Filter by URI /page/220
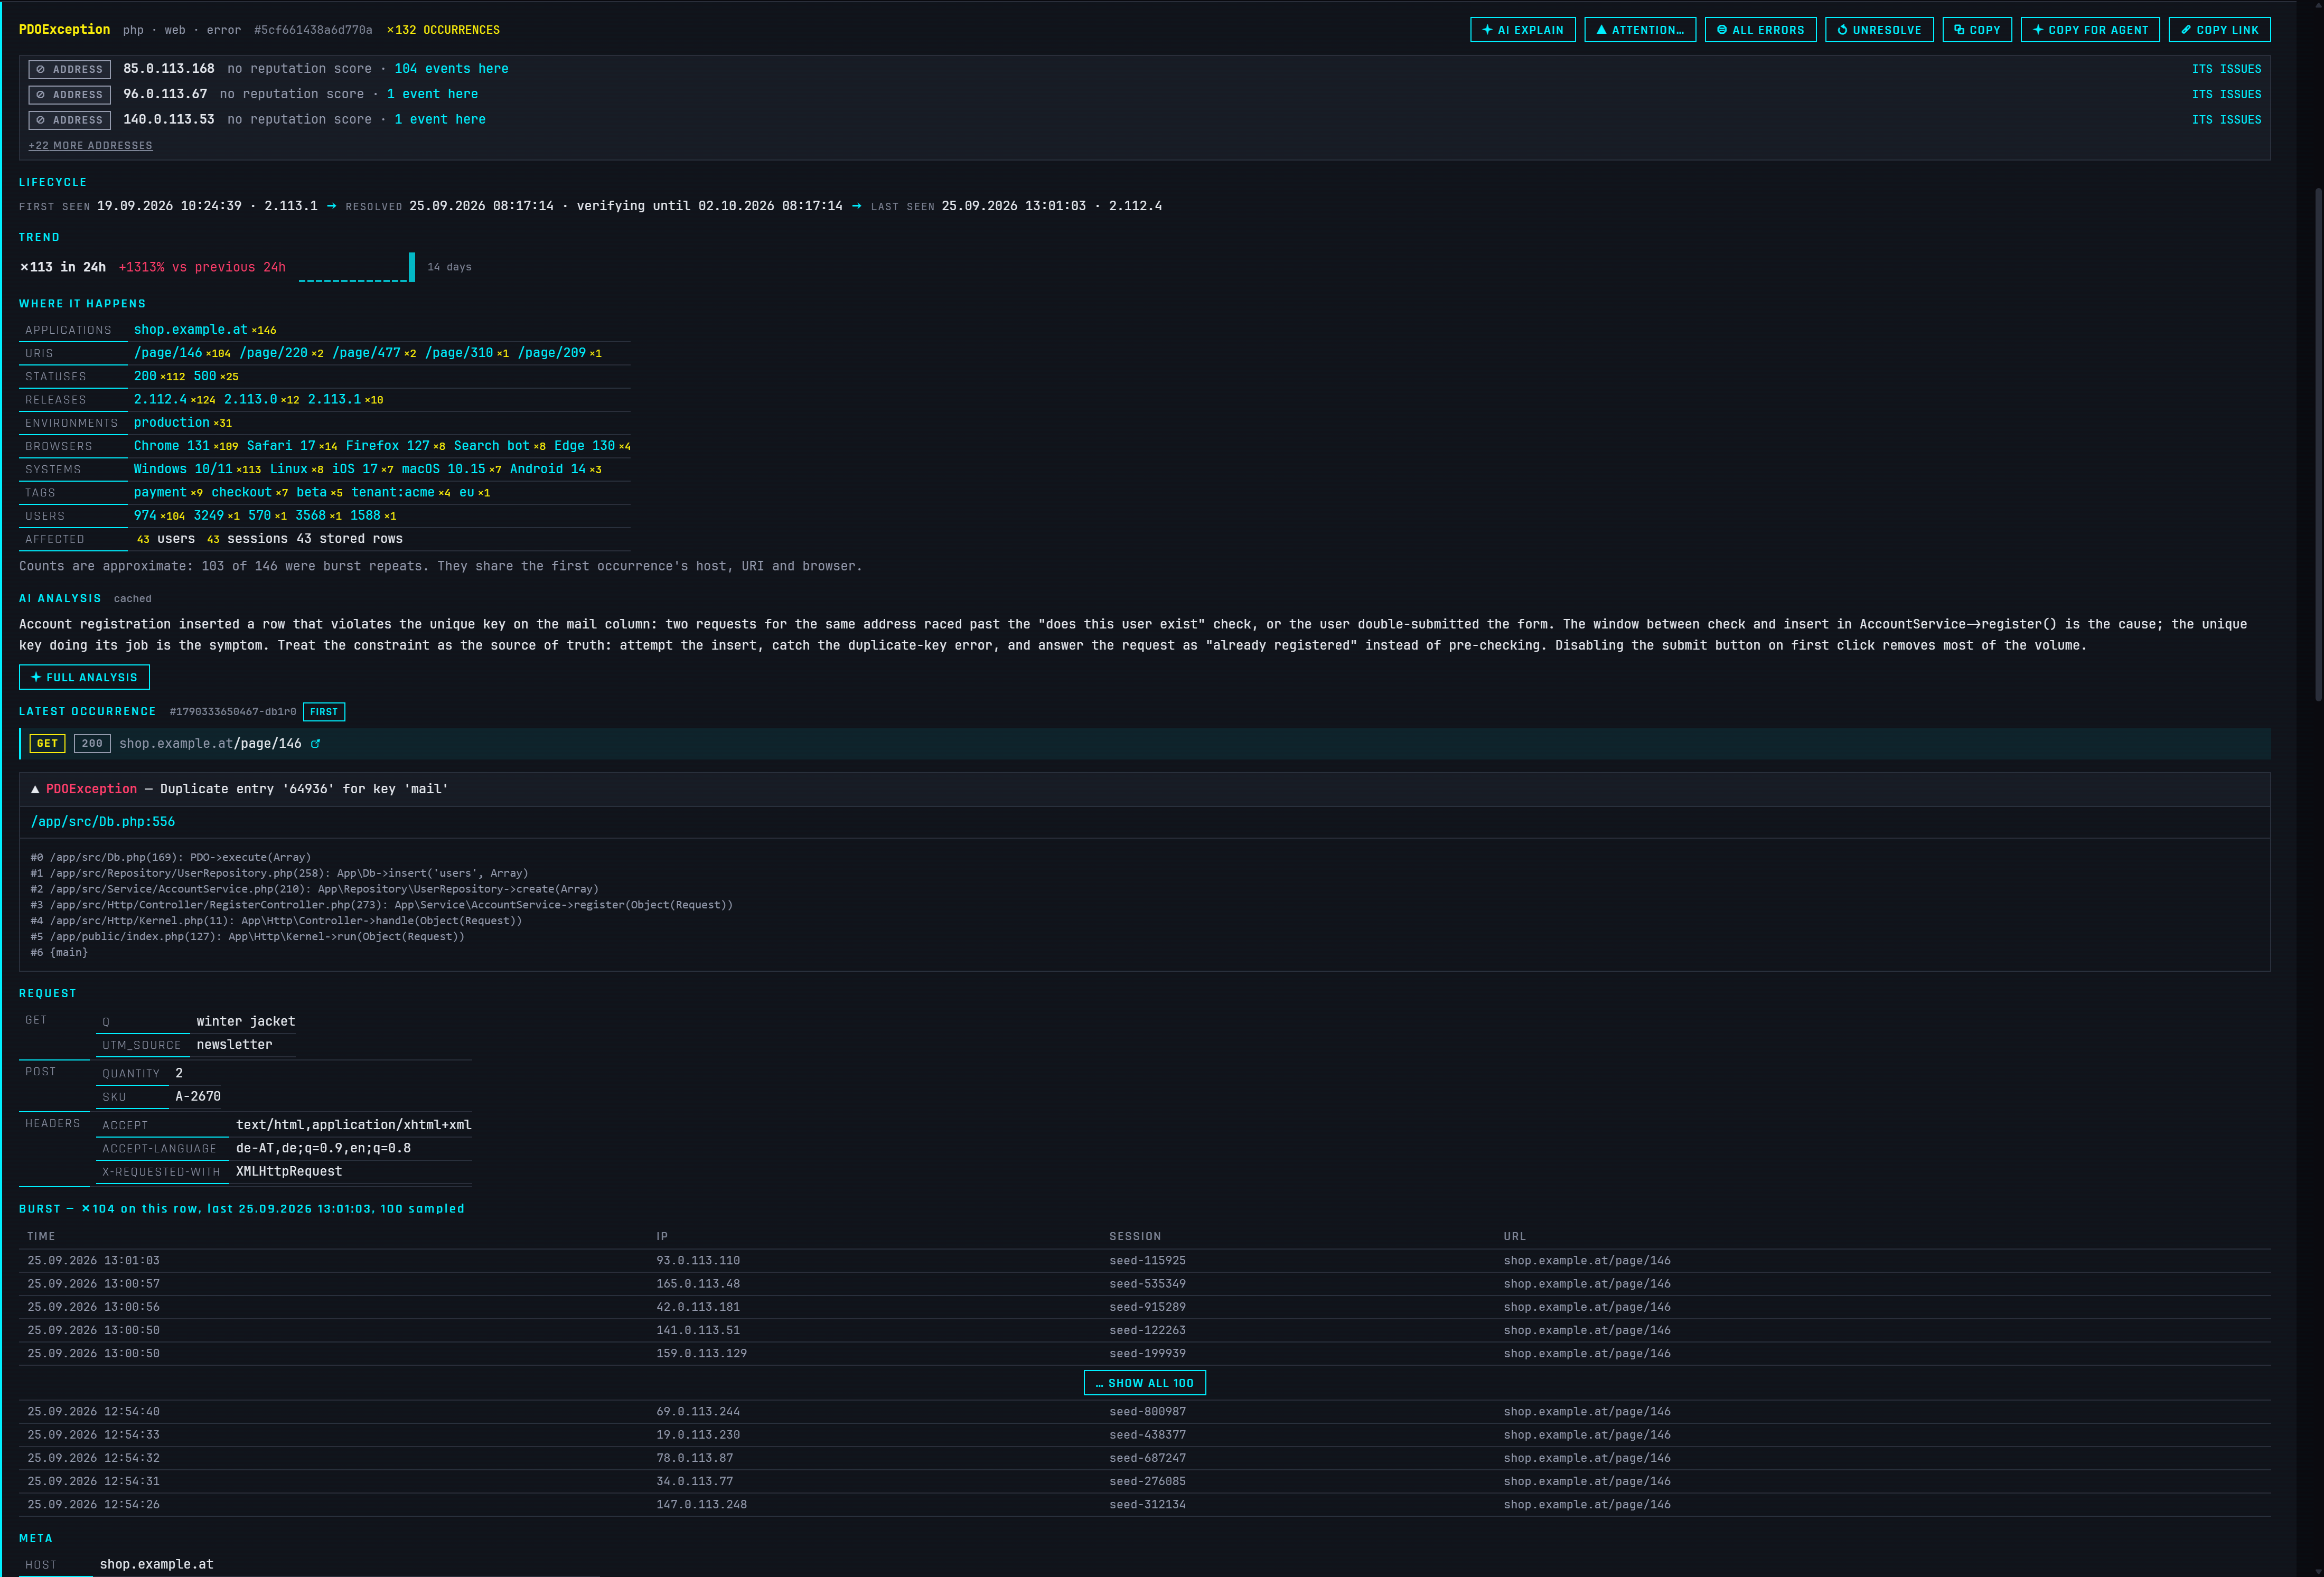Image resolution: width=2324 pixels, height=1577 pixels. (274, 353)
